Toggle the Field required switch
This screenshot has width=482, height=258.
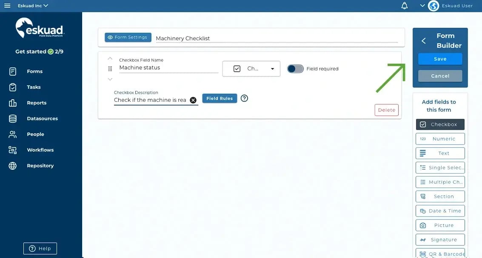pos(295,69)
